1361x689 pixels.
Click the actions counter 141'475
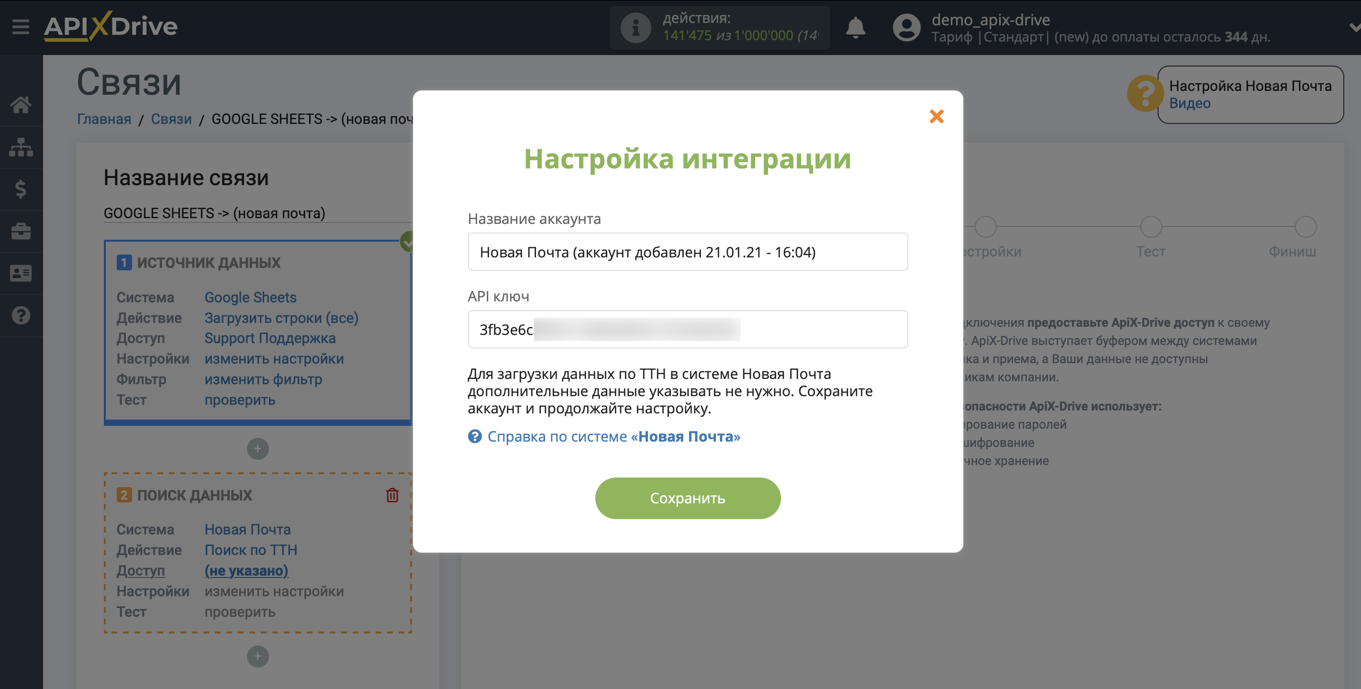pyautogui.click(x=687, y=36)
